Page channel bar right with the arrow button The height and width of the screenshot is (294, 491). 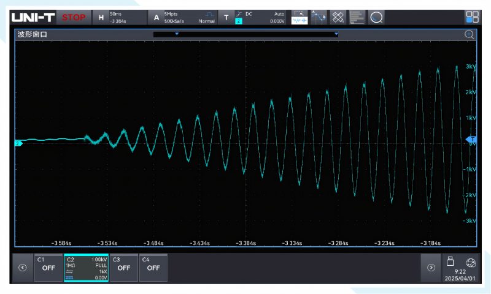click(431, 268)
